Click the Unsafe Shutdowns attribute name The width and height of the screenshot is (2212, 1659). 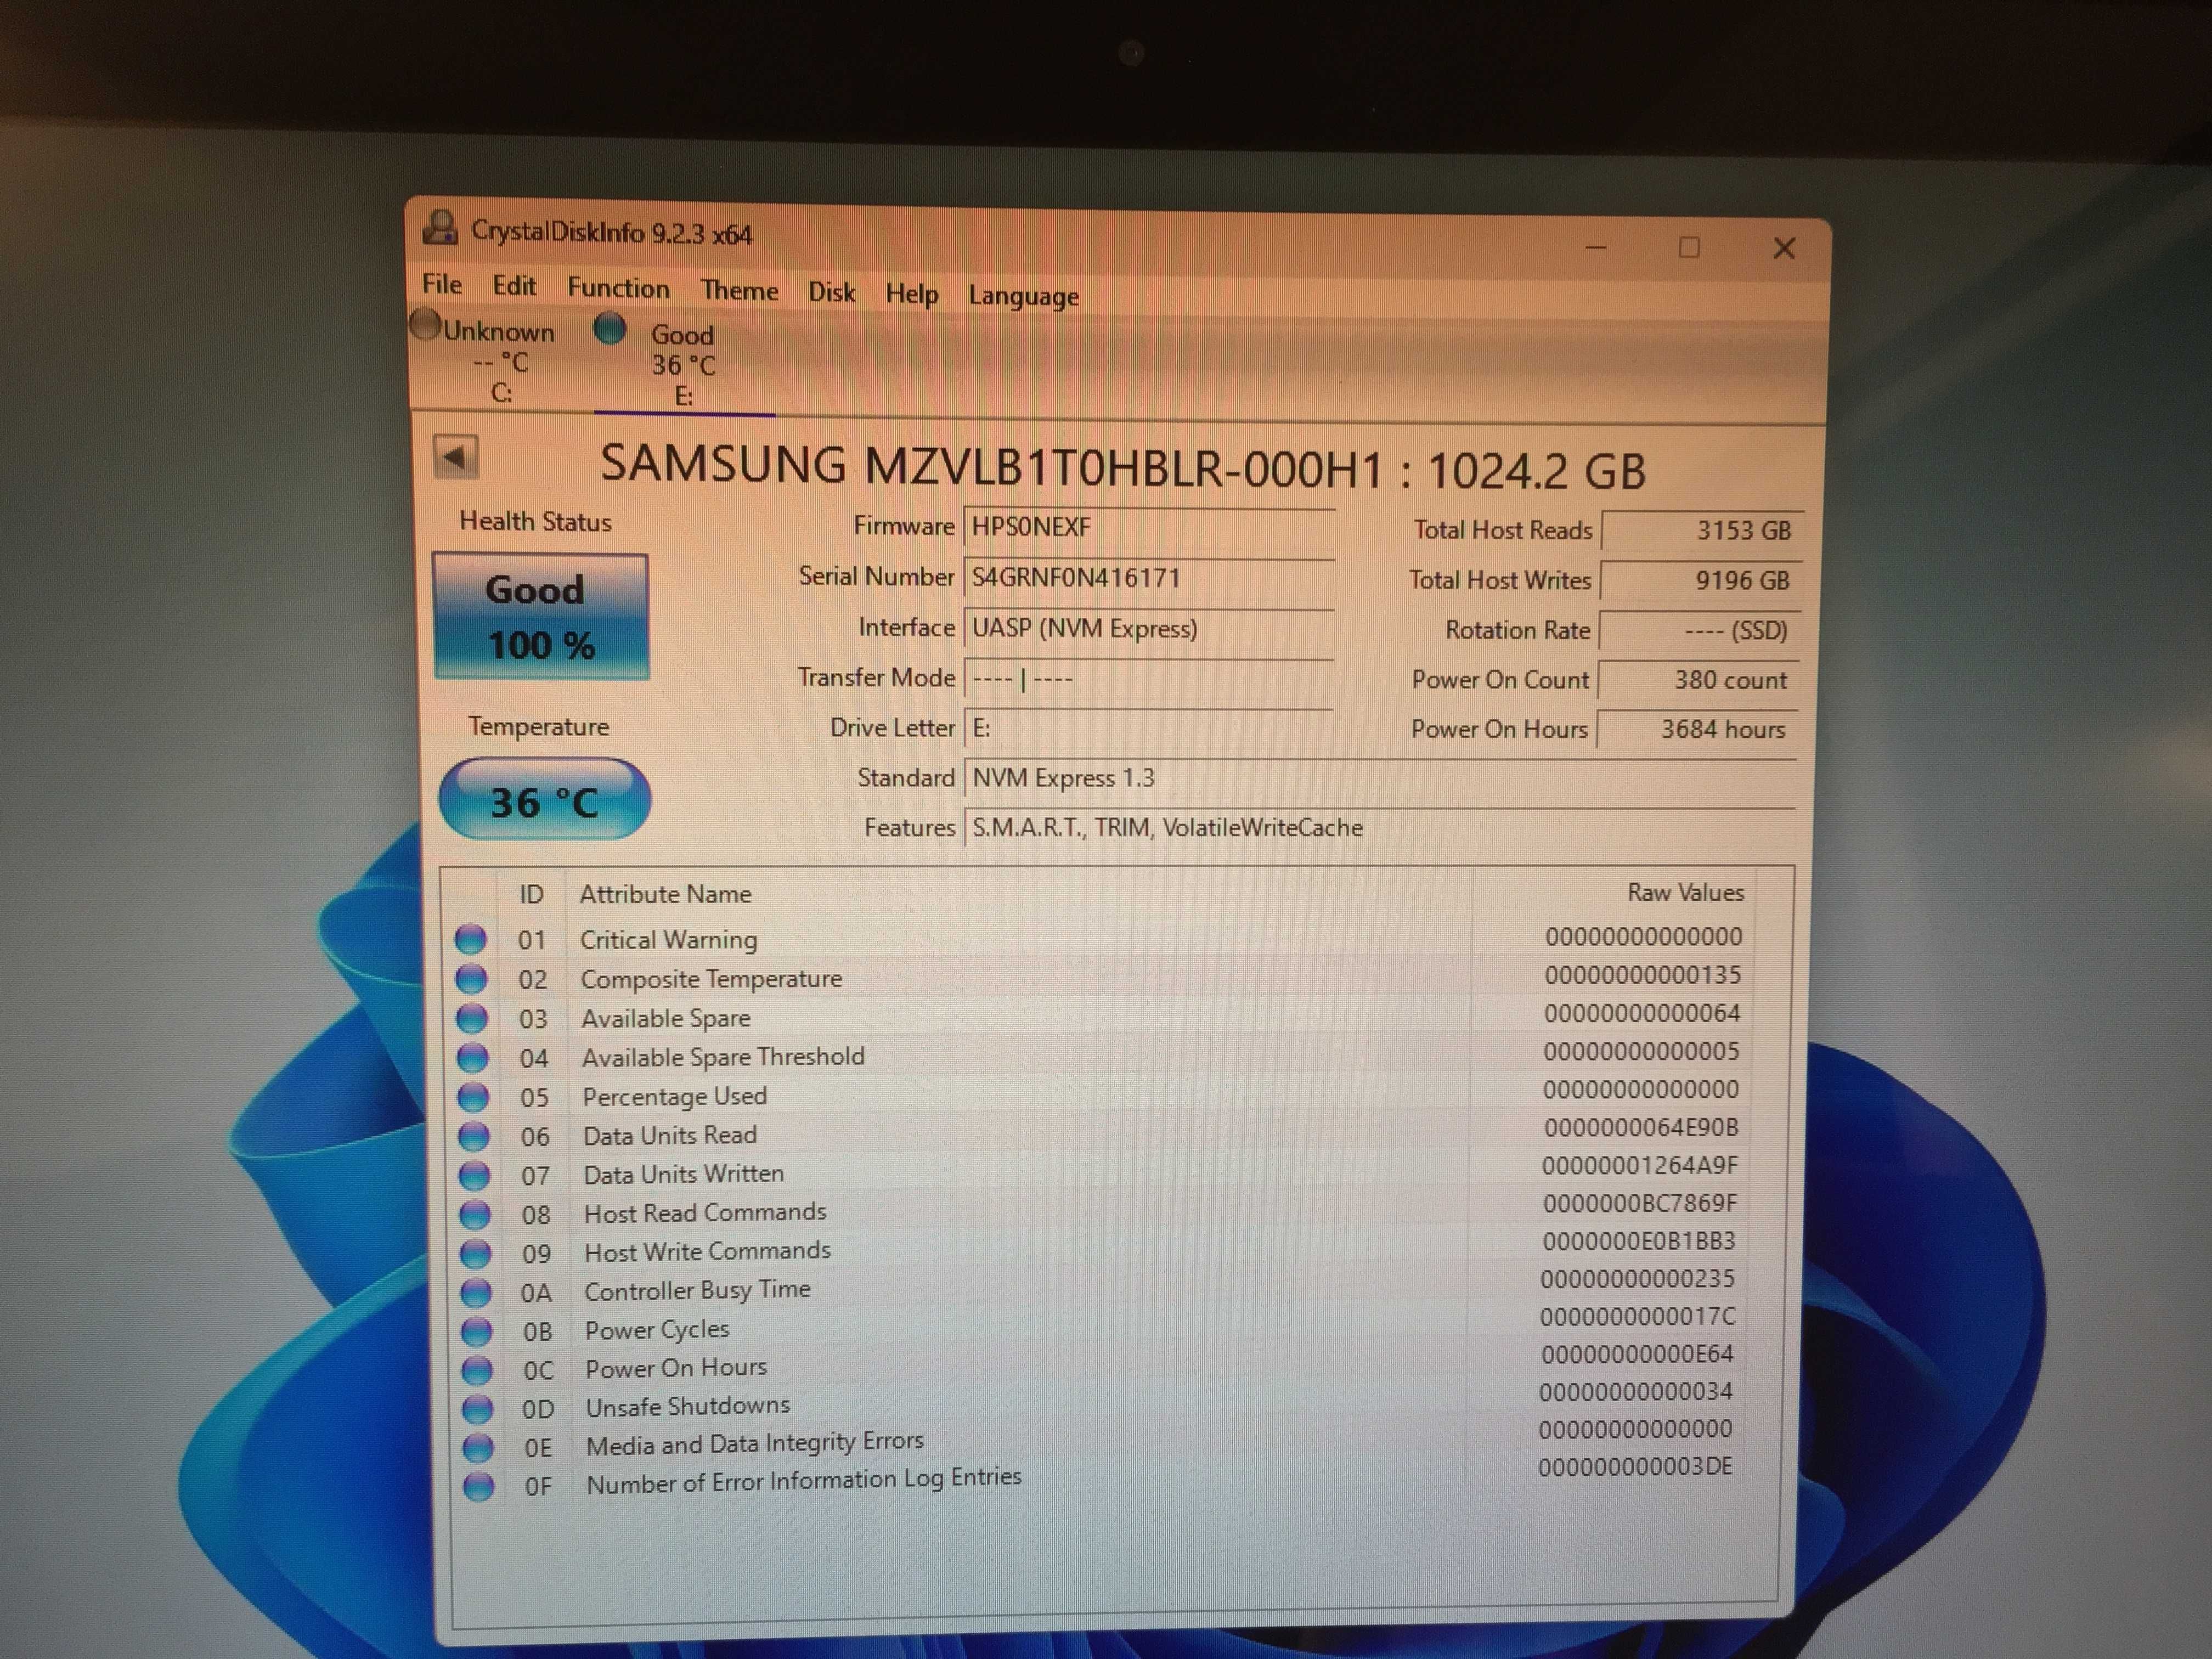pos(688,1406)
